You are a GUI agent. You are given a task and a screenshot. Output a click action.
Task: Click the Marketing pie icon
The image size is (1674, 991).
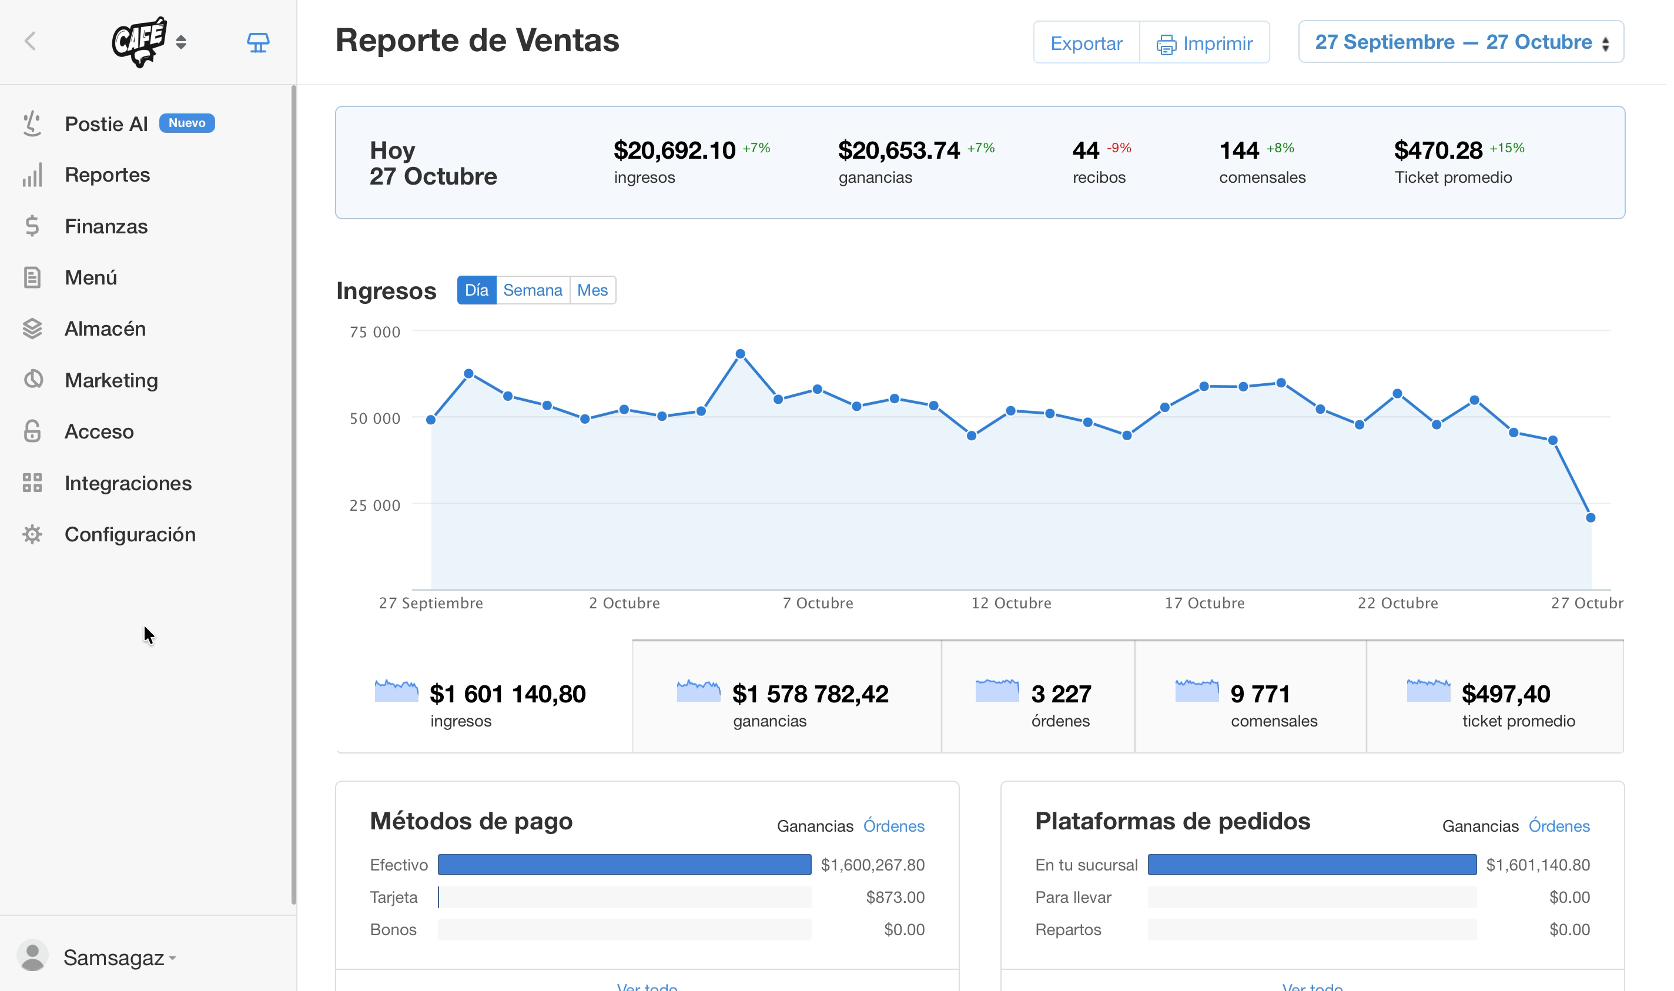pos(33,379)
